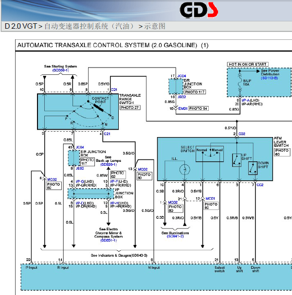Click the B/UP 10A fuse label
The width and height of the screenshot is (292, 295).
247,83
